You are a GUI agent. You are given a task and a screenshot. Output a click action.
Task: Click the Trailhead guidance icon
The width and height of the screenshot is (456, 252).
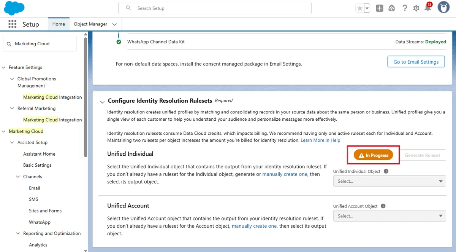(x=392, y=8)
